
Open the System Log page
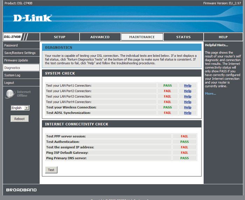[x=21, y=75]
